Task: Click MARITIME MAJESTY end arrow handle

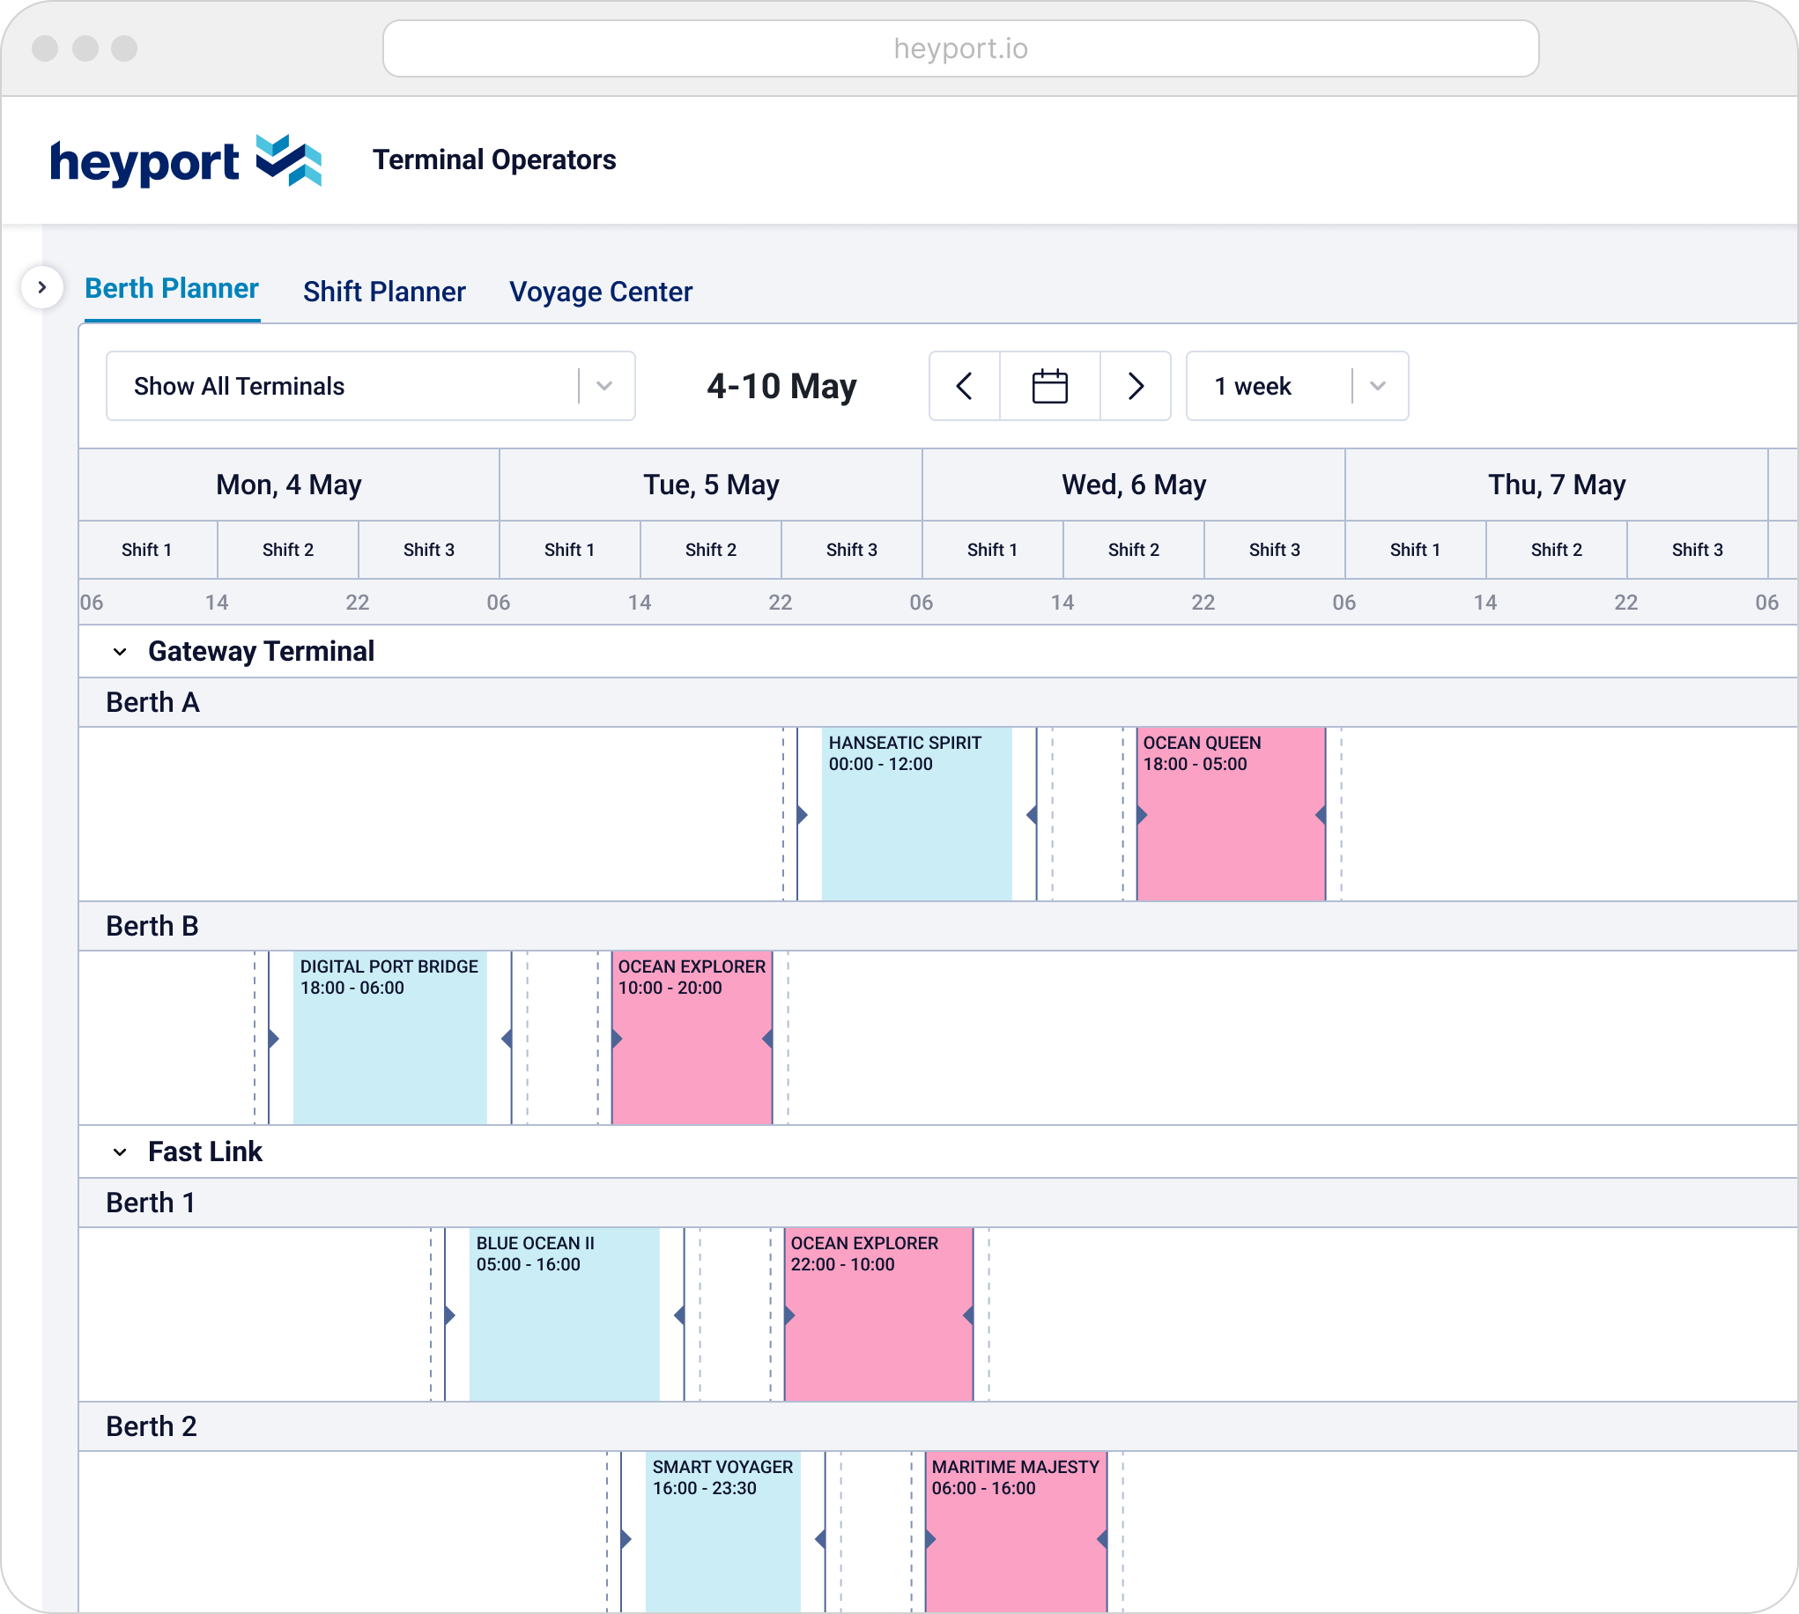Action: (x=1102, y=1538)
